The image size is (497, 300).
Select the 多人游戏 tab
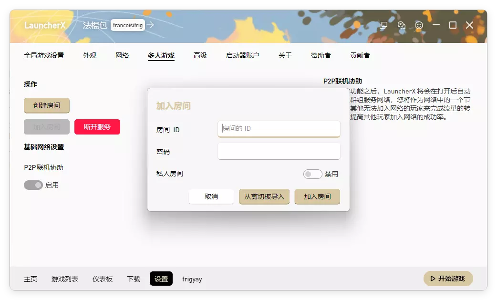[161, 55]
